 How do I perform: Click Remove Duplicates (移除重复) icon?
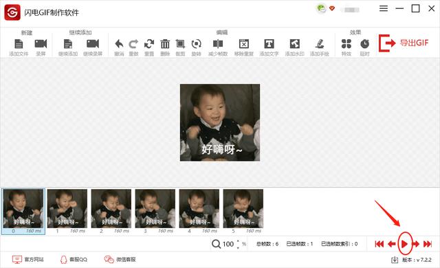244,44
